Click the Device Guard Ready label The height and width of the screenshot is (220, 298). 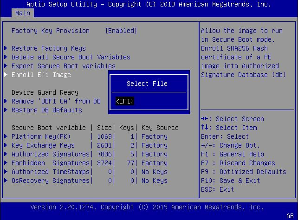tap(45, 92)
